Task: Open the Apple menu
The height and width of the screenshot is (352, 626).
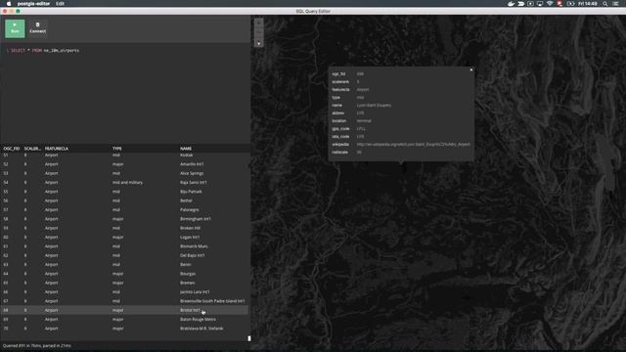Action: [9, 4]
